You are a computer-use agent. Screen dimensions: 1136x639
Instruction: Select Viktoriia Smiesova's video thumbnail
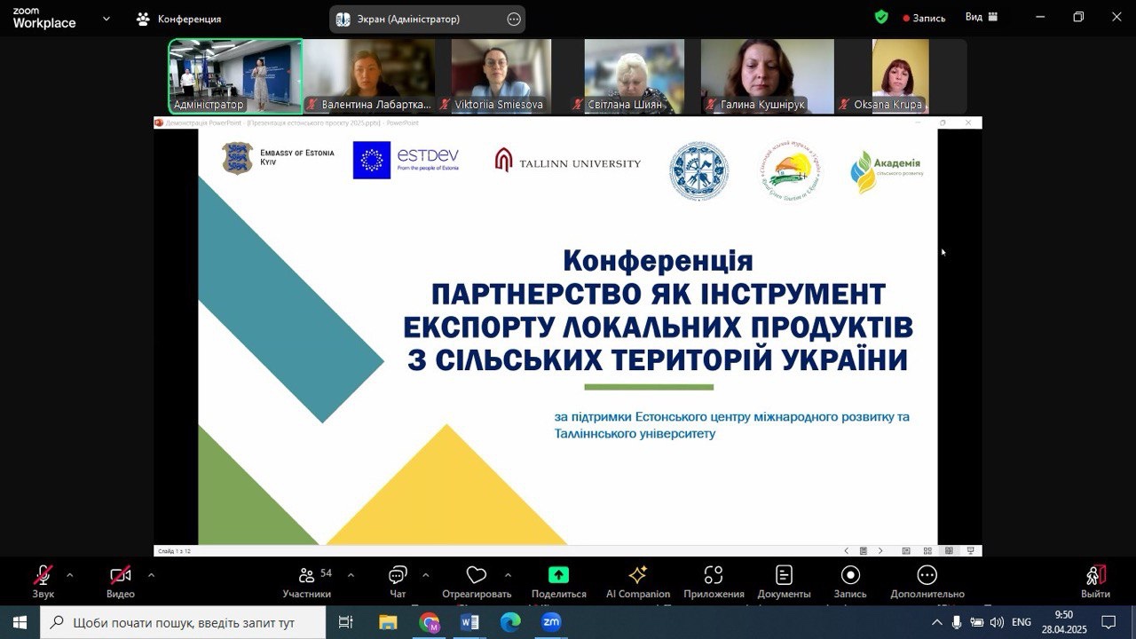501,75
